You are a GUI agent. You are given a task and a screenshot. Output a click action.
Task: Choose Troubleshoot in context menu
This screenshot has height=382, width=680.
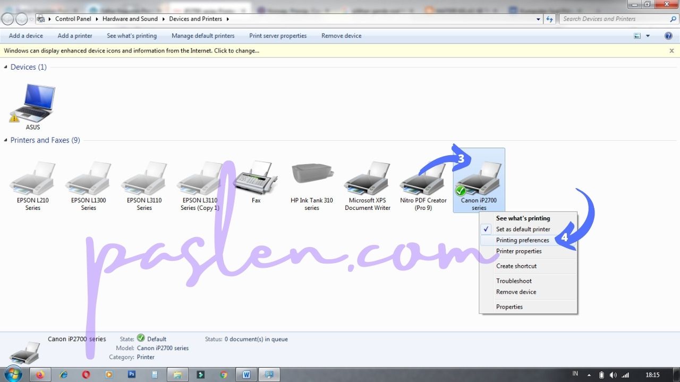click(x=528, y=281)
